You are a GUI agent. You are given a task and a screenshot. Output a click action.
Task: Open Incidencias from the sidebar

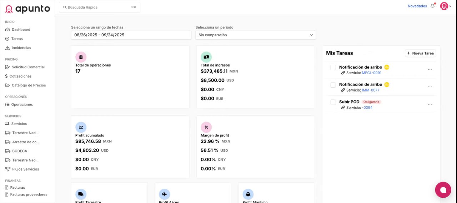coord(21,48)
